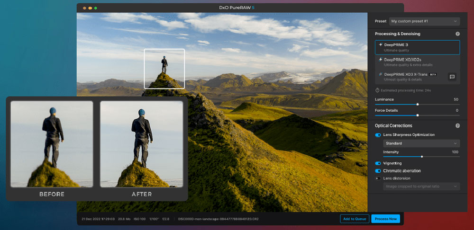The height and width of the screenshot is (230, 474).
Task: Click the Force Details value 0
Action: pyautogui.click(x=457, y=110)
